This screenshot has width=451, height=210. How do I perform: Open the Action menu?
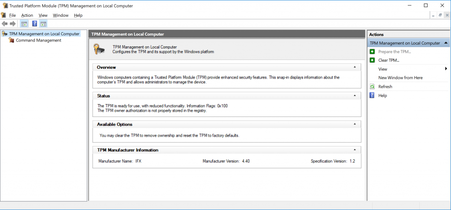click(x=27, y=15)
